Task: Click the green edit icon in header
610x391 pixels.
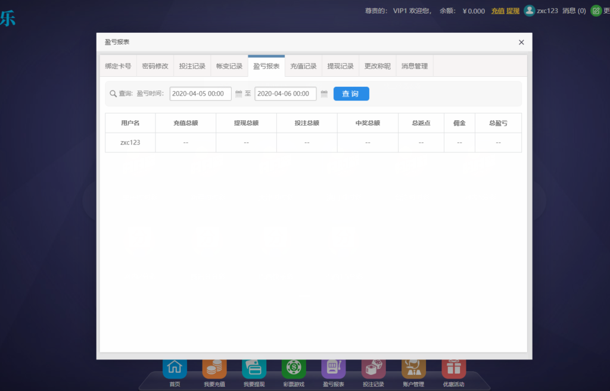Action: click(x=596, y=11)
